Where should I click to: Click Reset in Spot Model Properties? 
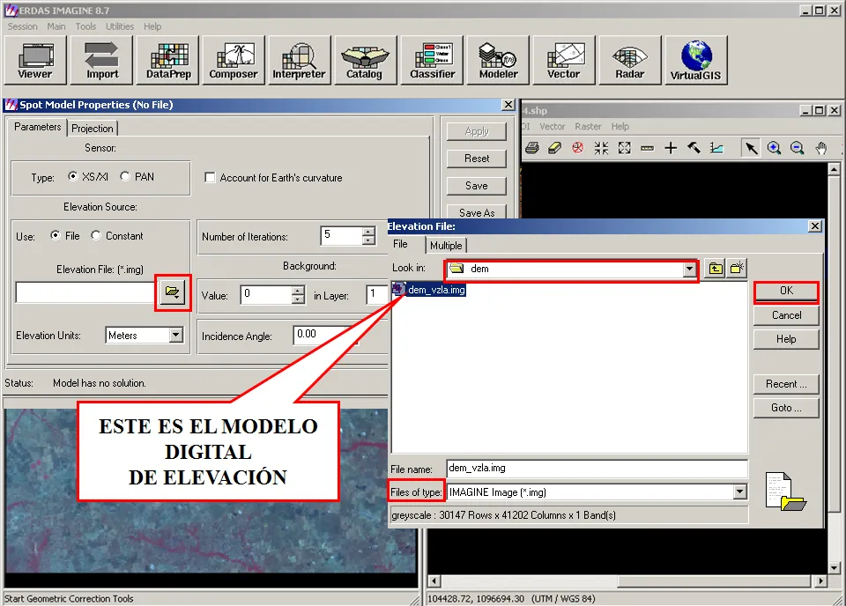(x=477, y=159)
